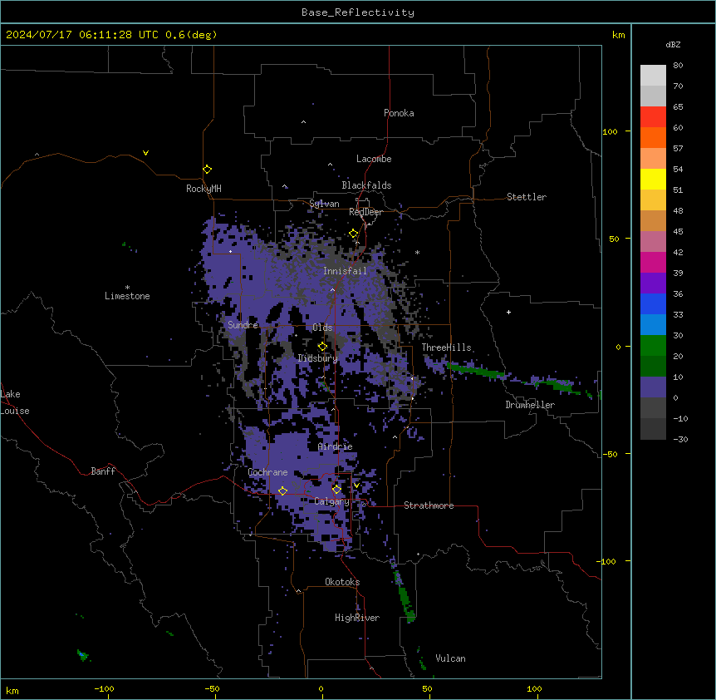Click the Okotoks label
This screenshot has height=700, width=716.
342,582
